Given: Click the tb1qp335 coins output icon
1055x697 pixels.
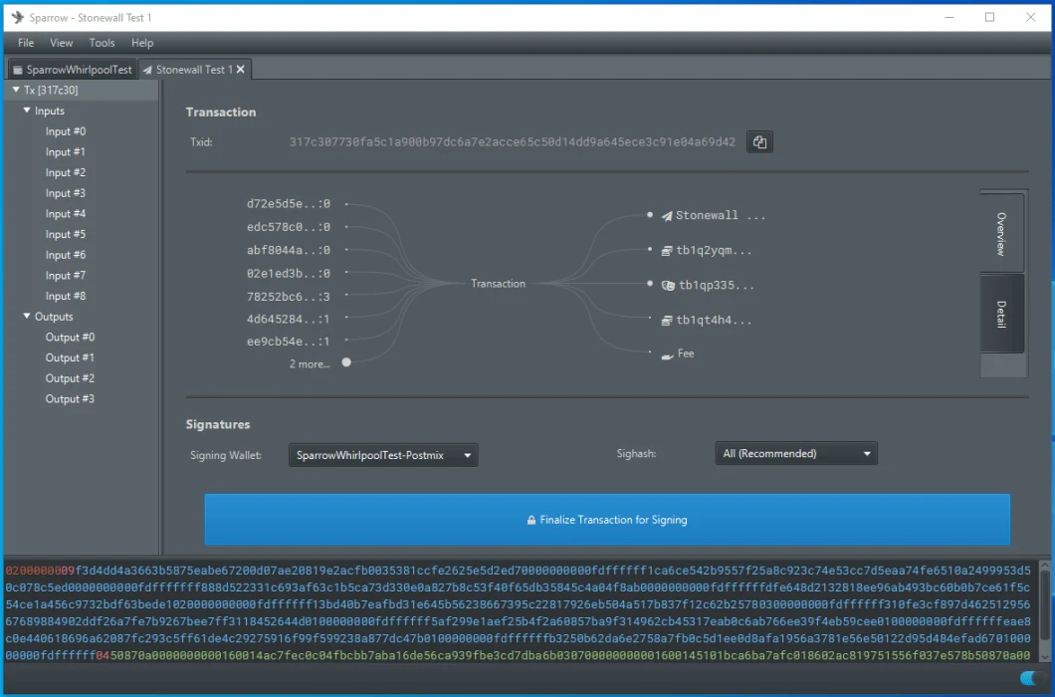Looking at the screenshot, I should [668, 286].
